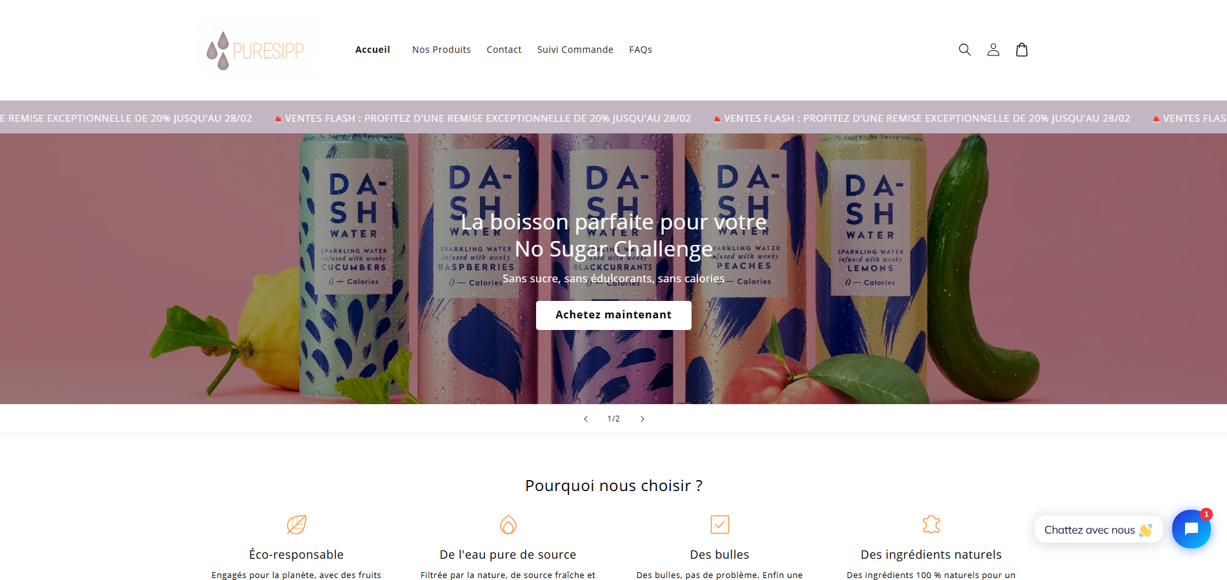This screenshot has width=1227, height=580.
Task: Click the Dash Water hero image
Action: [613, 269]
